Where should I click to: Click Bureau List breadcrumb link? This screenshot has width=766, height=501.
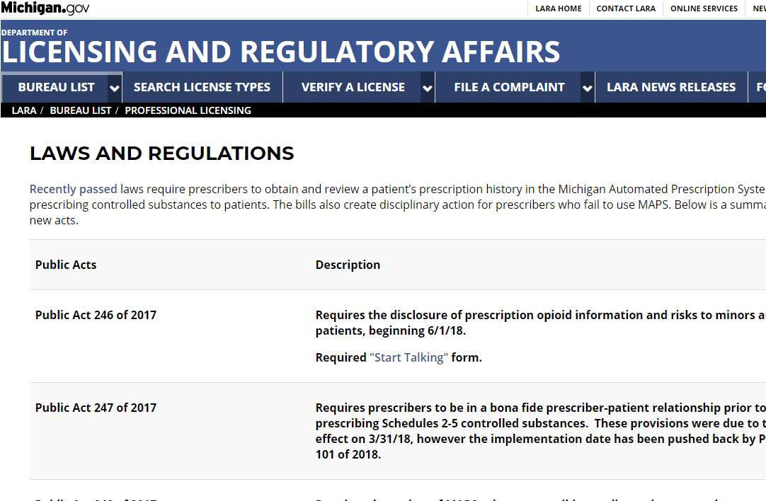pos(81,110)
